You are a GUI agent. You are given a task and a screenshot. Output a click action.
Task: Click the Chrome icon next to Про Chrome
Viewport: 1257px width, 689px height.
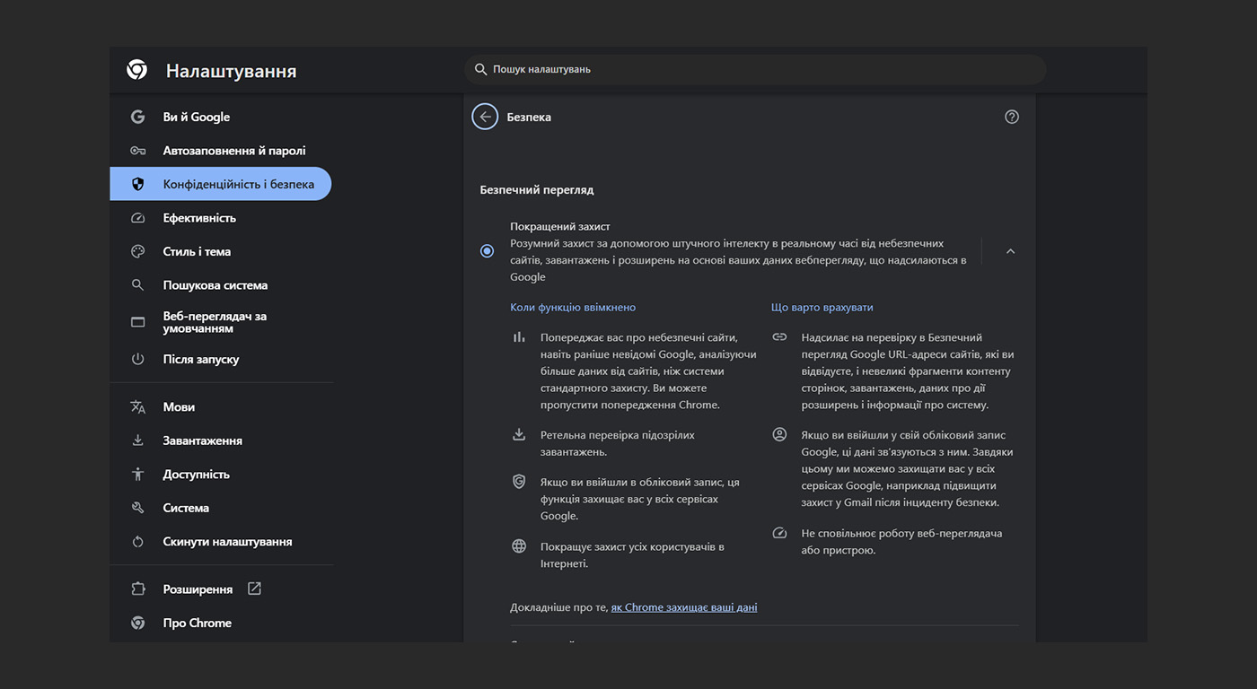137,623
